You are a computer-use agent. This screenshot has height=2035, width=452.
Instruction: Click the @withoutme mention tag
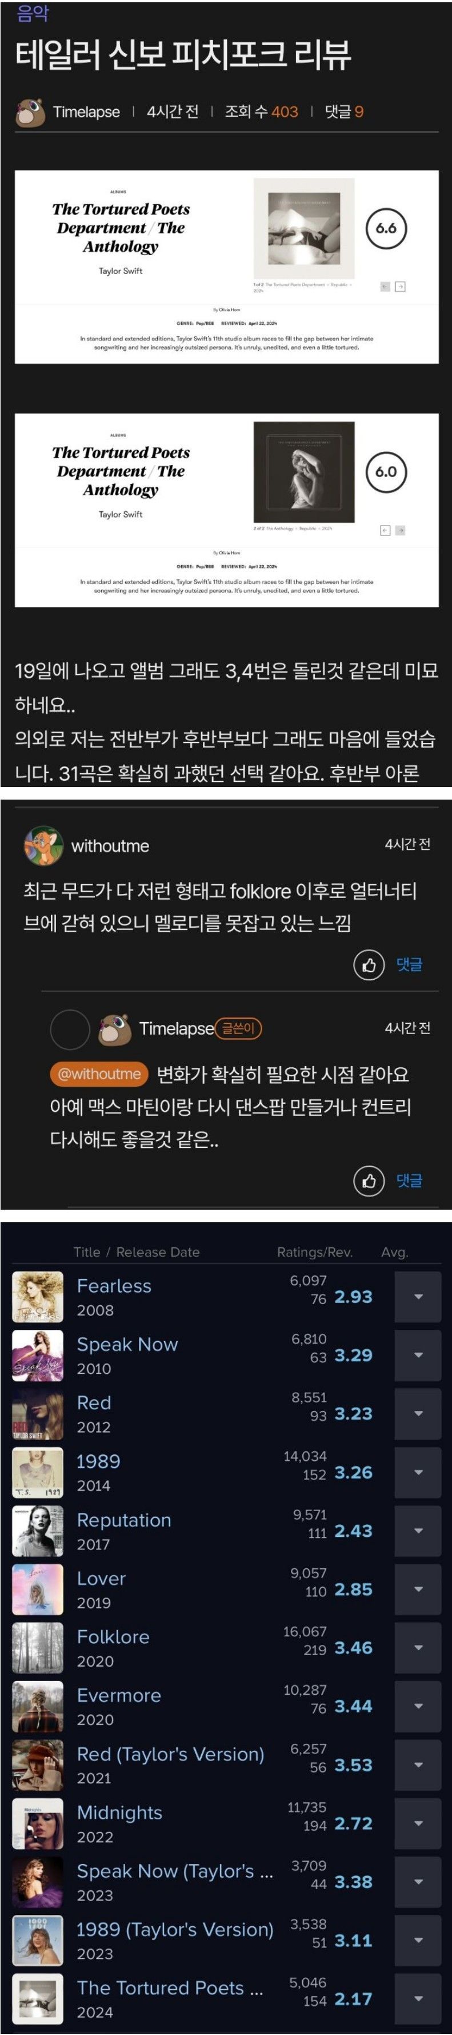click(x=99, y=1074)
